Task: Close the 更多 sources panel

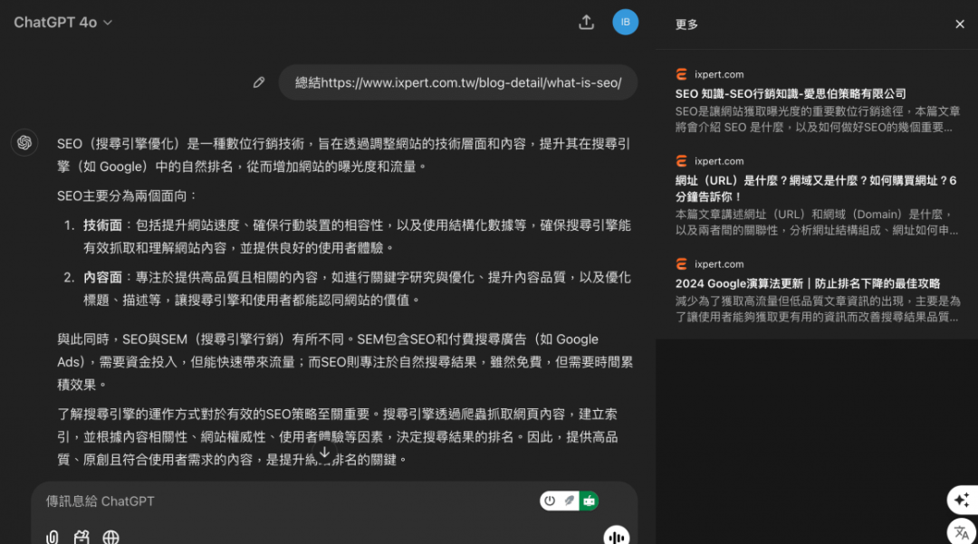Action: click(959, 24)
